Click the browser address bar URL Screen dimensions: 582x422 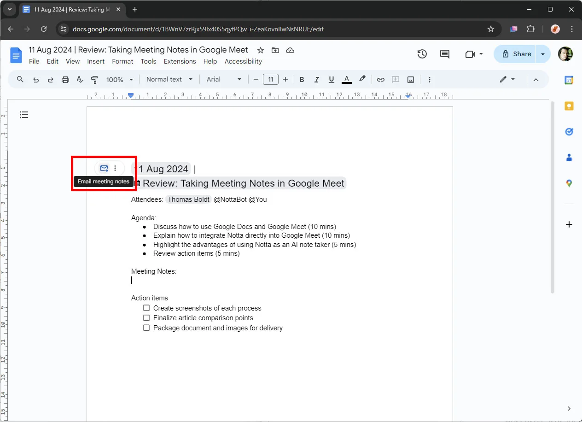[198, 29]
